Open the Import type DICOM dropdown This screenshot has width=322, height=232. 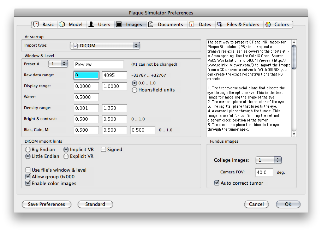tap(105, 46)
